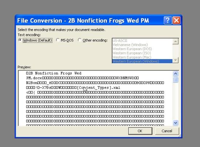Click '2B Nonfiction Frogs Wed' preview text
Screen dimensions: 200x147
click(x=55, y=73)
